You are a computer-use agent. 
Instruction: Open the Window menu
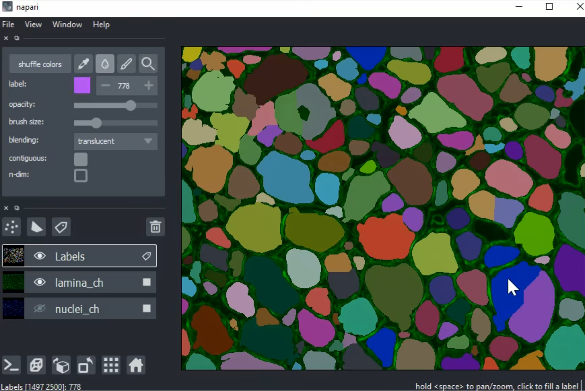point(67,25)
